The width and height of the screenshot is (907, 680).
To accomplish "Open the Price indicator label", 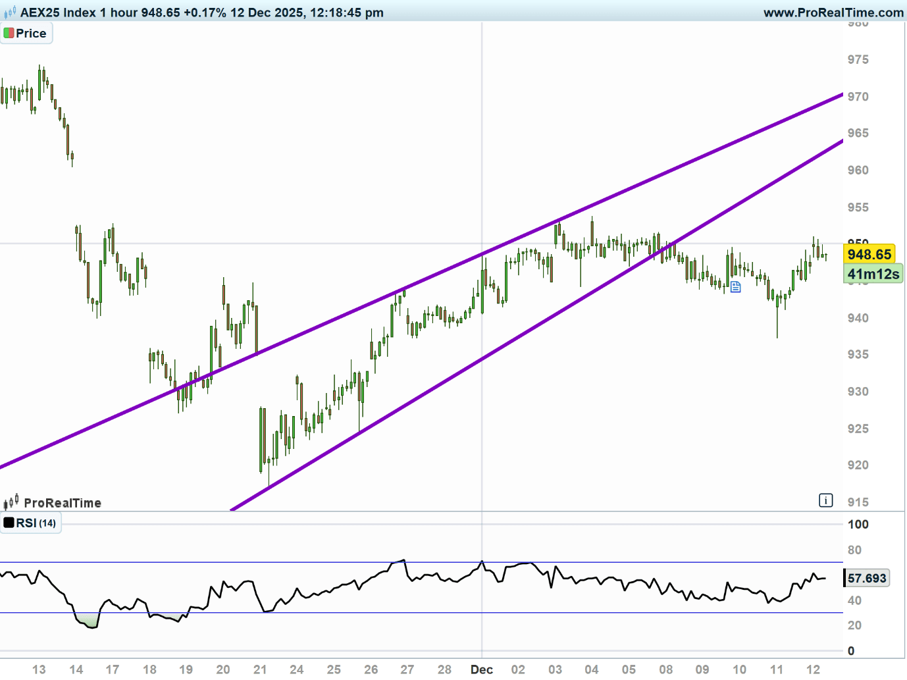I will 31,33.
